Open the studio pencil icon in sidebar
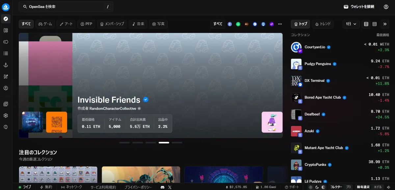 (6, 77)
